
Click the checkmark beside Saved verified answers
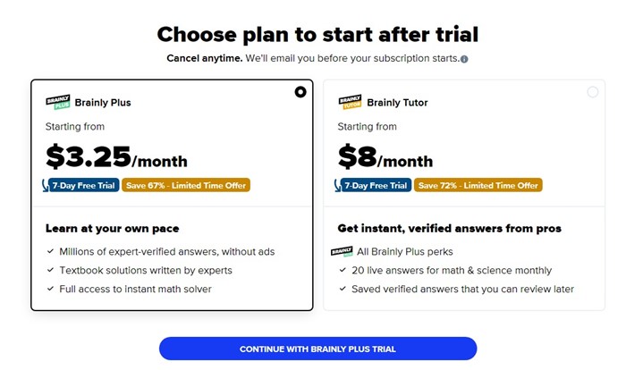coord(343,289)
